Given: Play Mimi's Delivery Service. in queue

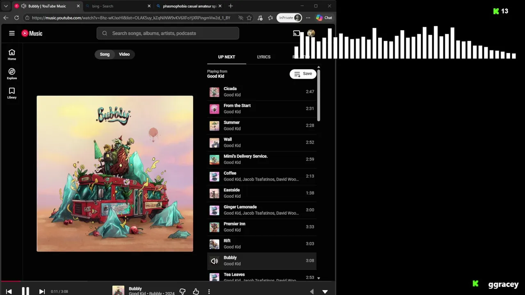Looking at the screenshot, I should point(262,159).
